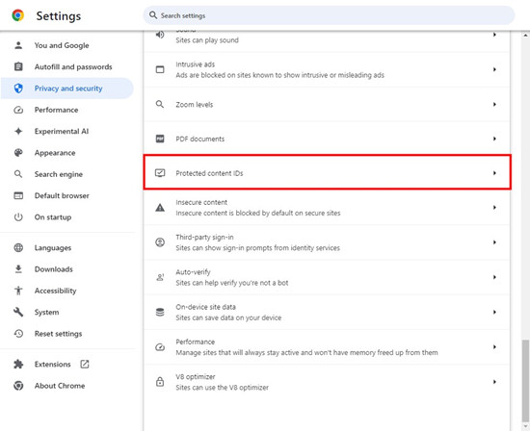Click the external link icon next to Extensions

pyautogui.click(x=85, y=364)
